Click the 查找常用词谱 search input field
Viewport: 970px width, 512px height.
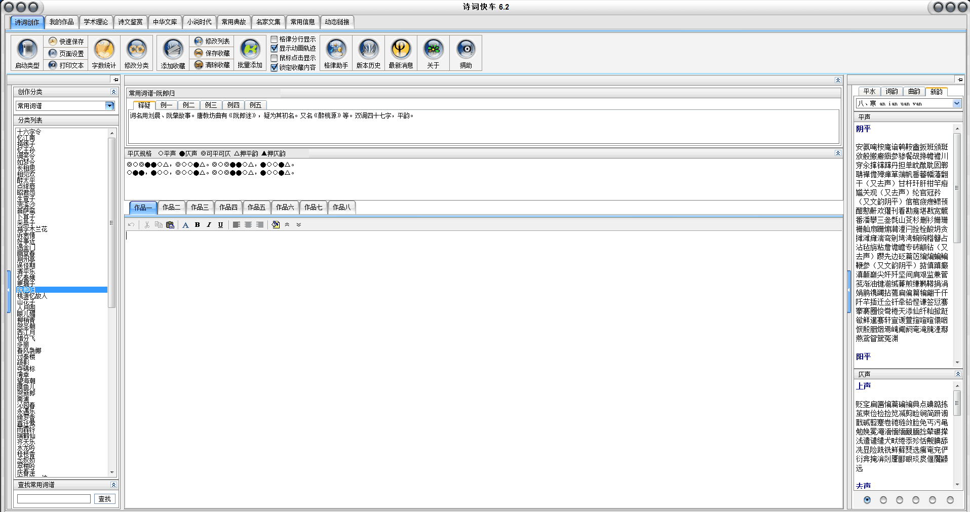click(x=54, y=499)
